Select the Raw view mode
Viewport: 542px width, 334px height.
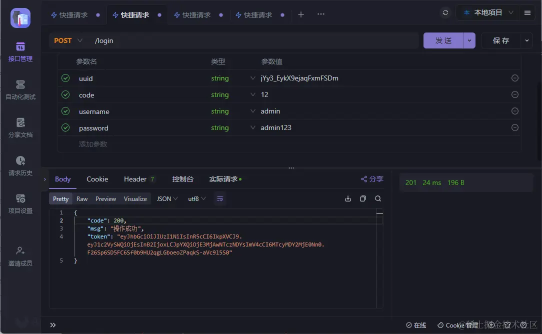[82, 199]
